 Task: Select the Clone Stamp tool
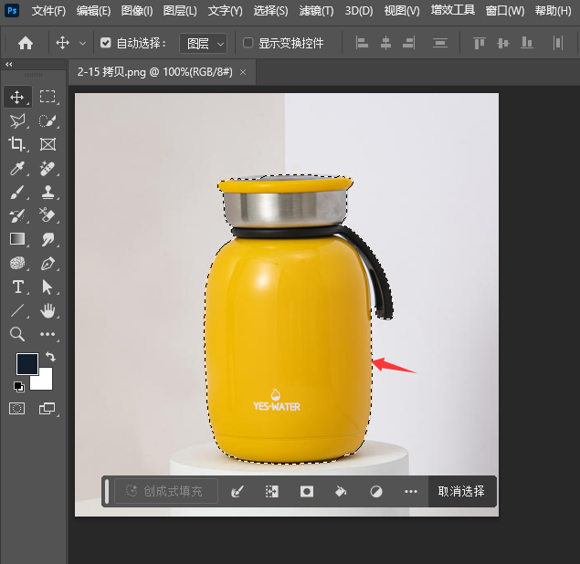[x=47, y=192]
